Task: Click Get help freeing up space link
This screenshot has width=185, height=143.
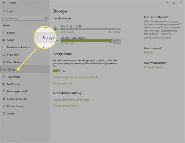Action: tap(157, 38)
